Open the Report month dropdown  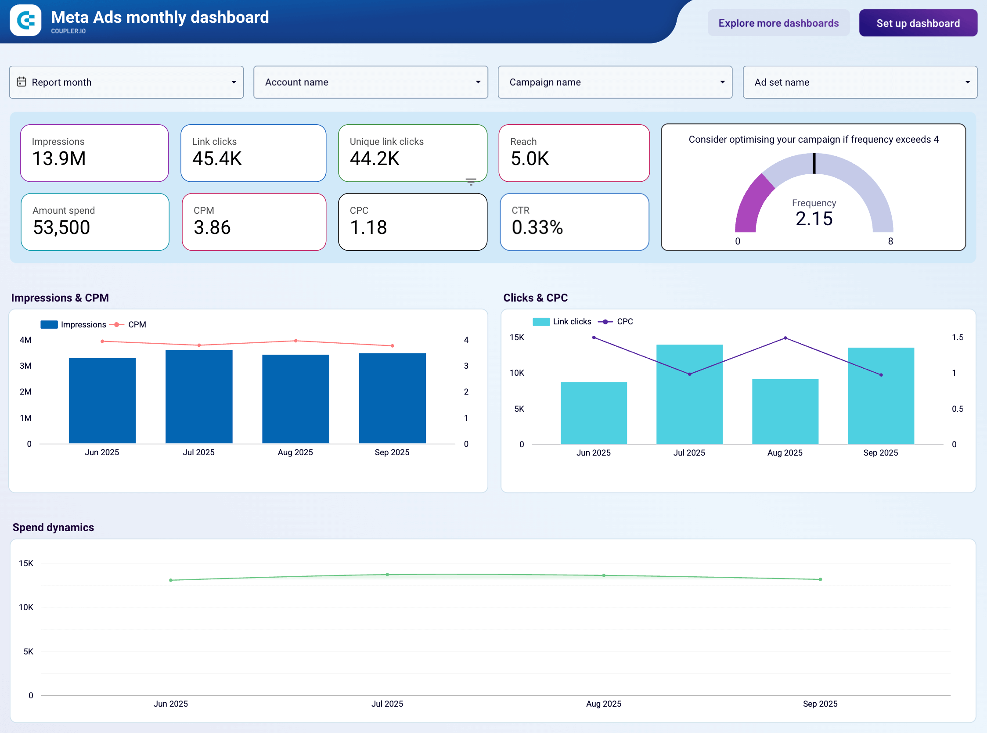(126, 82)
